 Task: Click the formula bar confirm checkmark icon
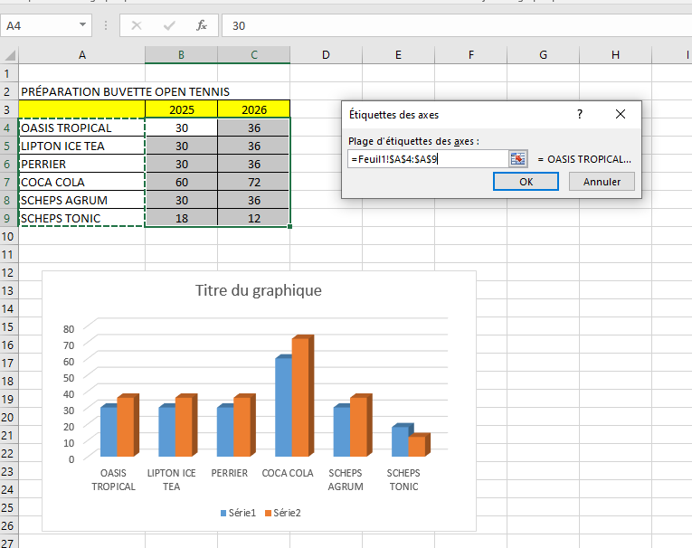pyautogui.click(x=169, y=25)
